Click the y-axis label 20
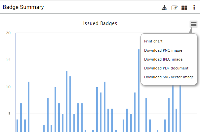 [8, 33]
